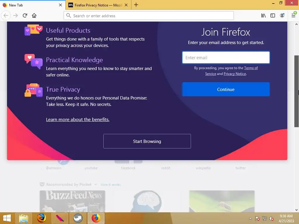Click the forward arrow navigation button
The height and width of the screenshot is (224, 299).
[x=15, y=16]
